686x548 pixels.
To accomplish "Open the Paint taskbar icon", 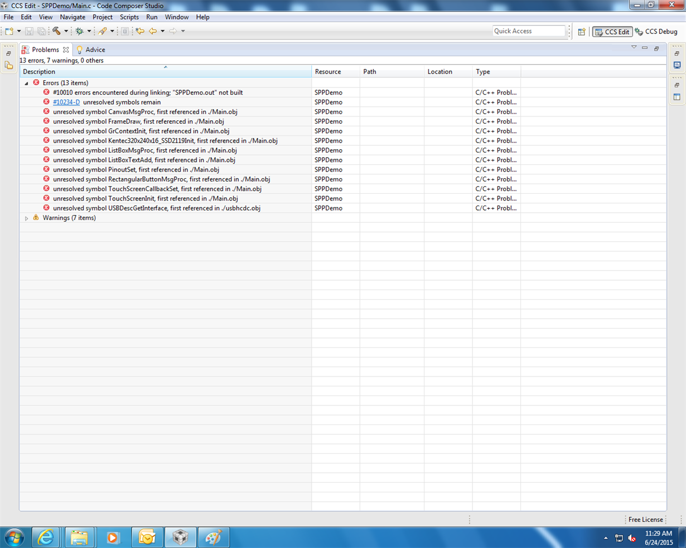I will pyautogui.click(x=213, y=537).
